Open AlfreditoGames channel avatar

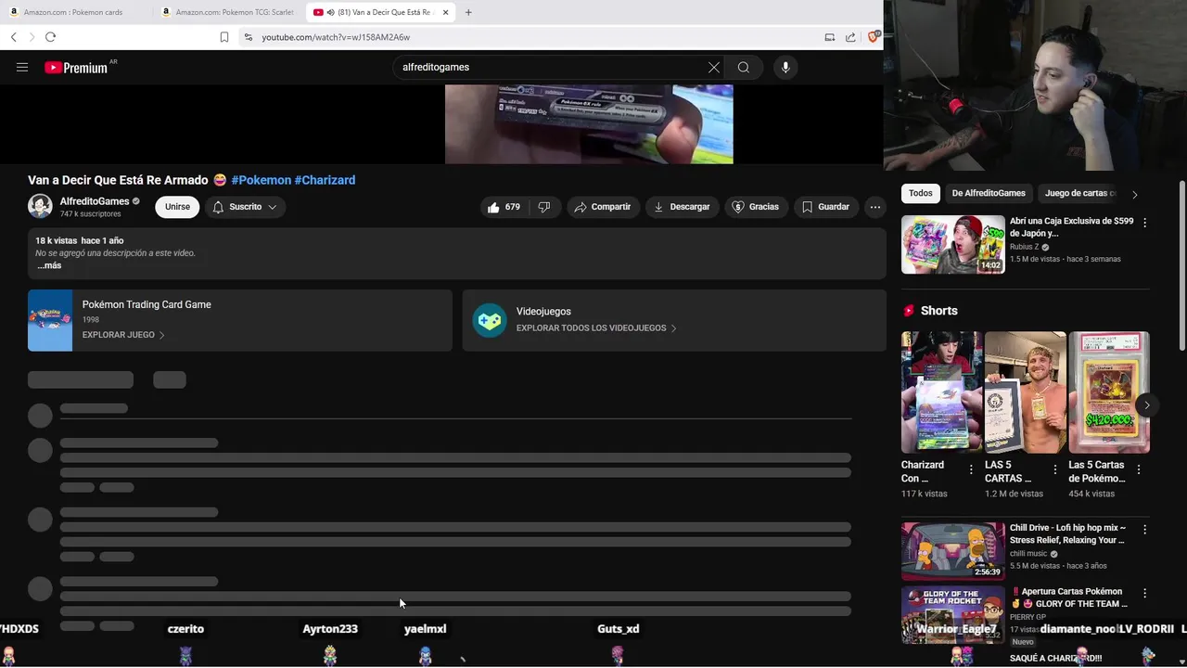[x=40, y=206]
